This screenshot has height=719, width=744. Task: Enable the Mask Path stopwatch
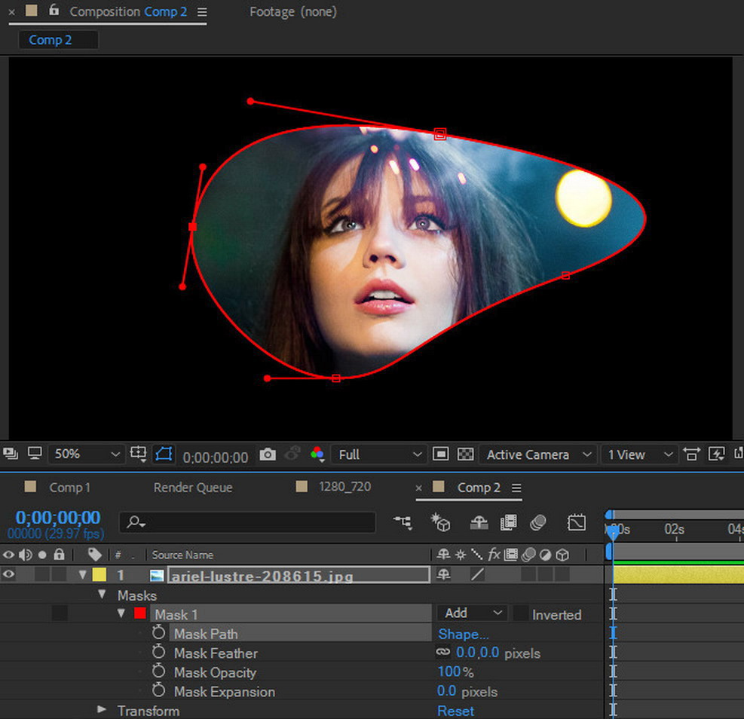[x=158, y=633]
